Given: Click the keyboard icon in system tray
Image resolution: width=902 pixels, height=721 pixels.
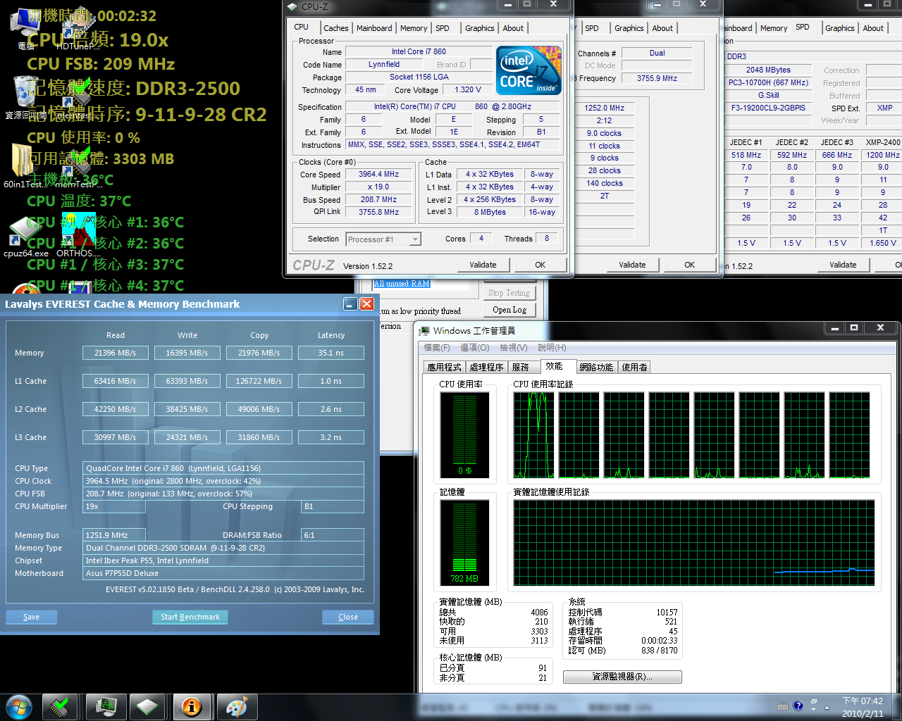Looking at the screenshot, I should [783, 706].
